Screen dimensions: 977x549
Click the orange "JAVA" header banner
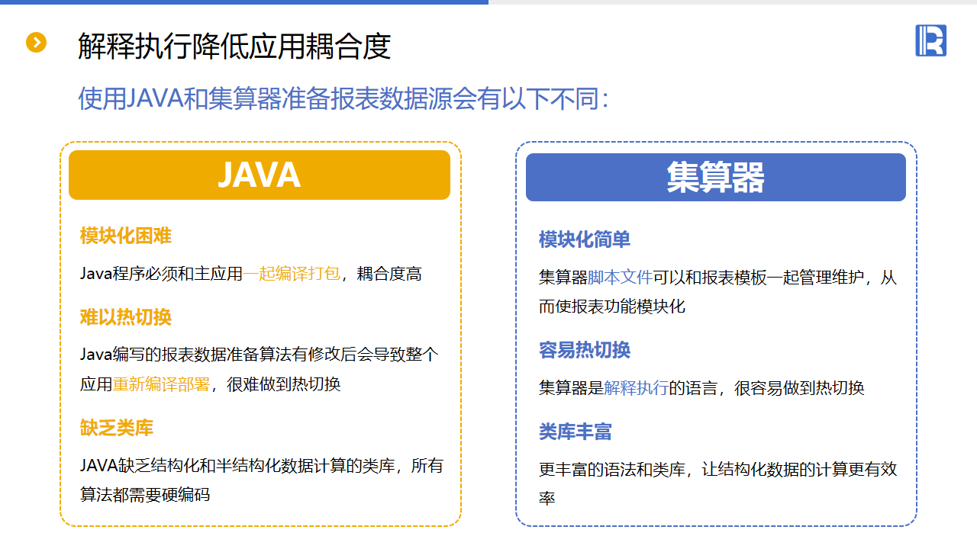(x=260, y=175)
